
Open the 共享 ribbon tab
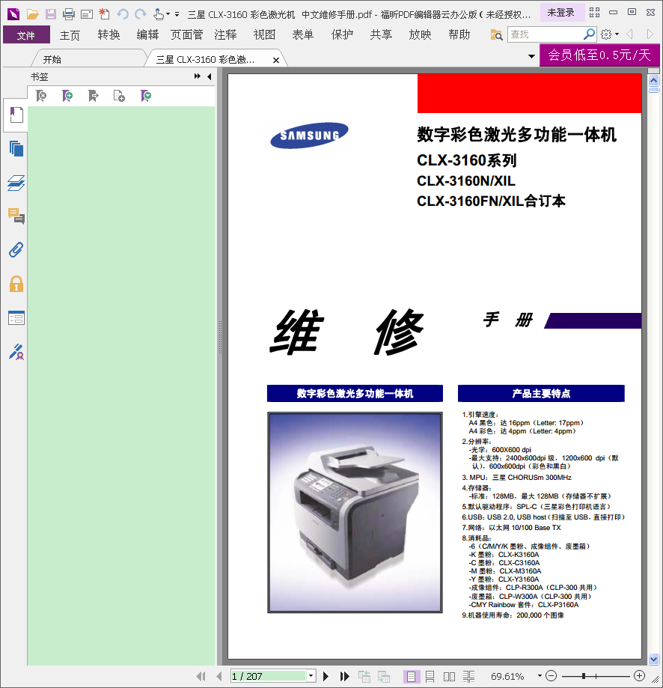click(381, 34)
